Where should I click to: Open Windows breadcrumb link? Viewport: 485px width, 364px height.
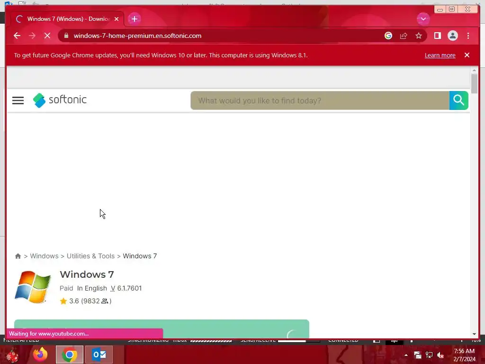44,256
